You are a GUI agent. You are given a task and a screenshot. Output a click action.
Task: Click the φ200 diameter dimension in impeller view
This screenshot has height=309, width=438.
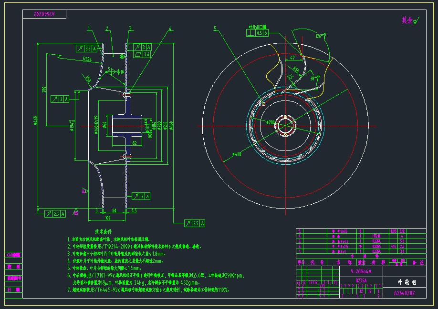271,123
